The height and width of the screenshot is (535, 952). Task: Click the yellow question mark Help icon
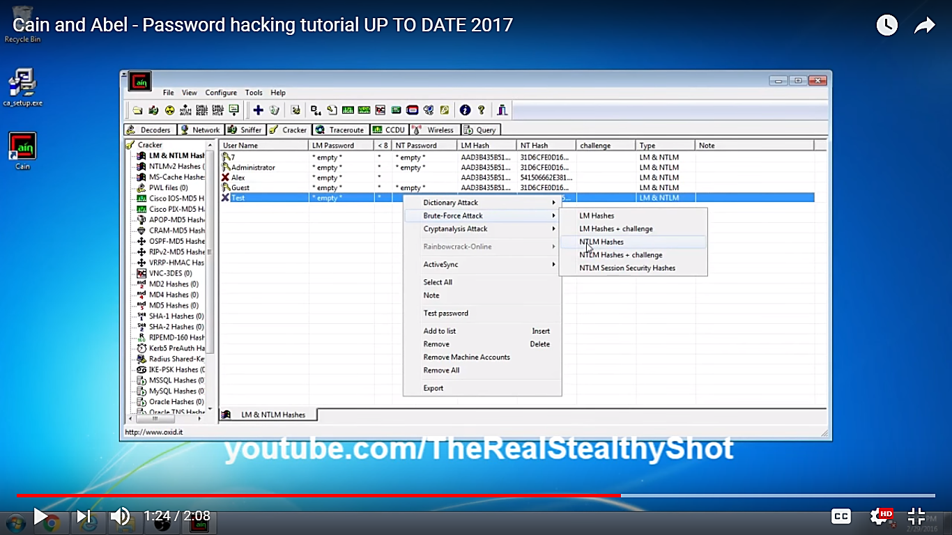pyautogui.click(x=481, y=110)
